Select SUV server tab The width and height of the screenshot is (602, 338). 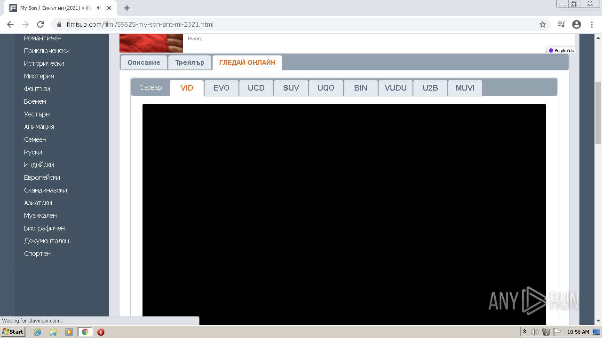[x=291, y=88]
